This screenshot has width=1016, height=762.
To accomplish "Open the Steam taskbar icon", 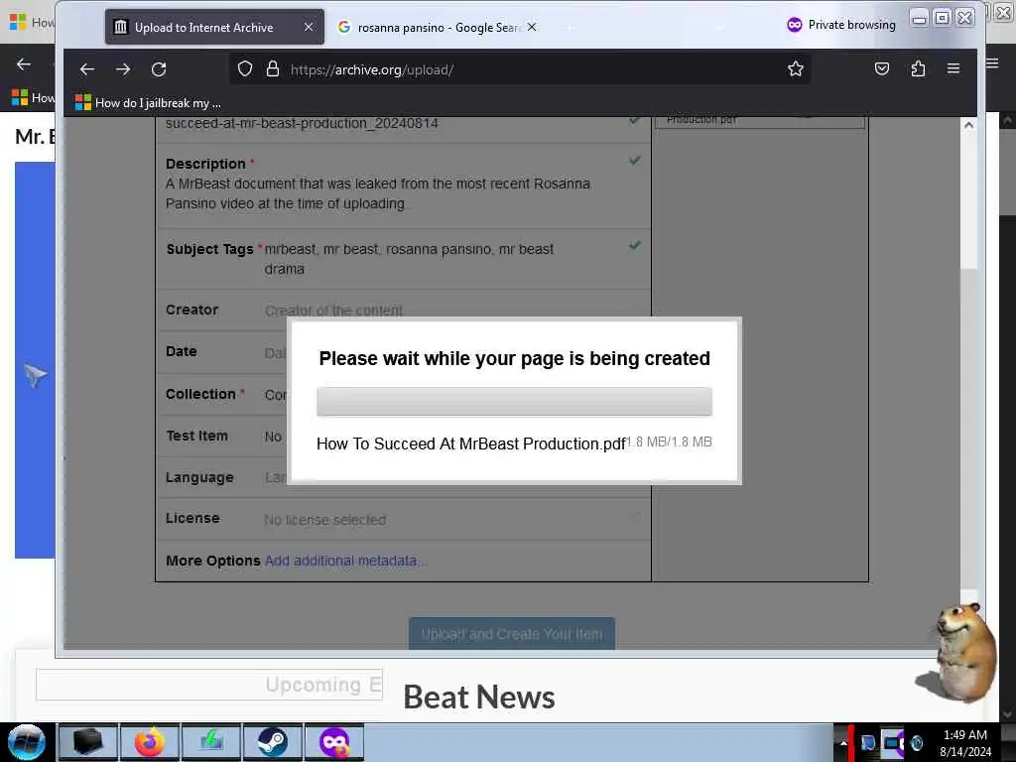I will click(272, 742).
